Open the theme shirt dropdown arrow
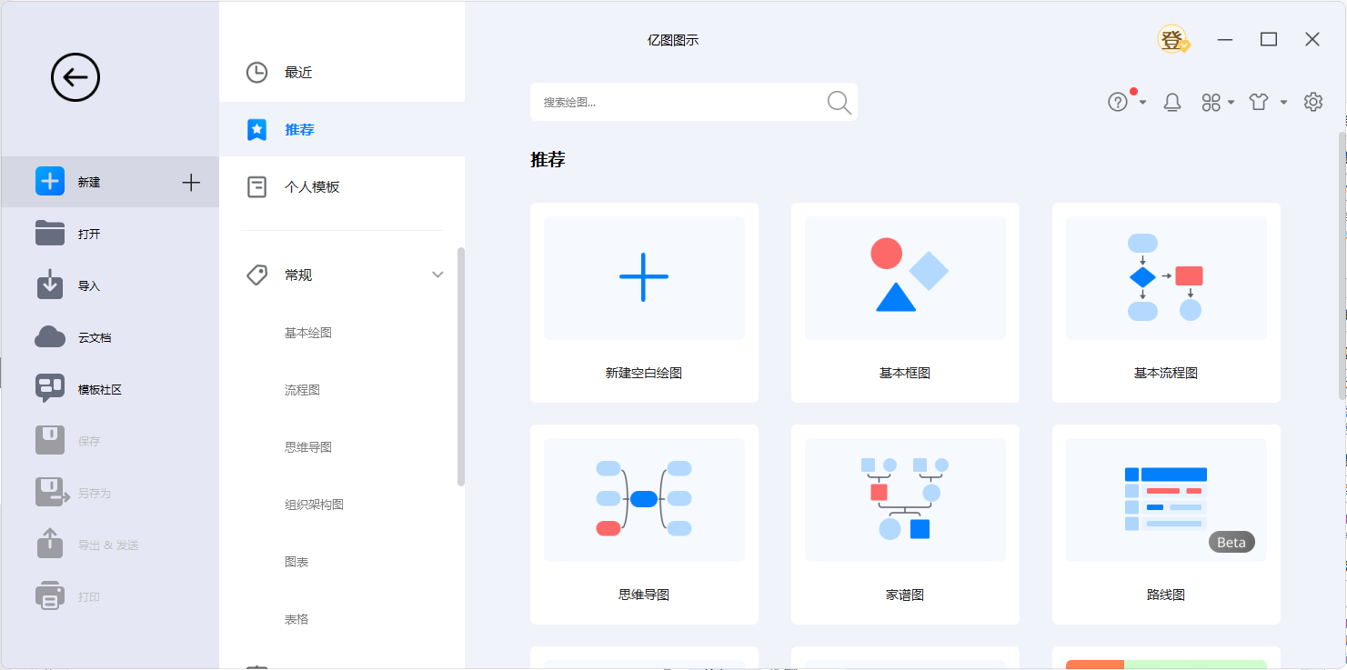The height and width of the screenshot is (670, 1347). point(1283,103)
